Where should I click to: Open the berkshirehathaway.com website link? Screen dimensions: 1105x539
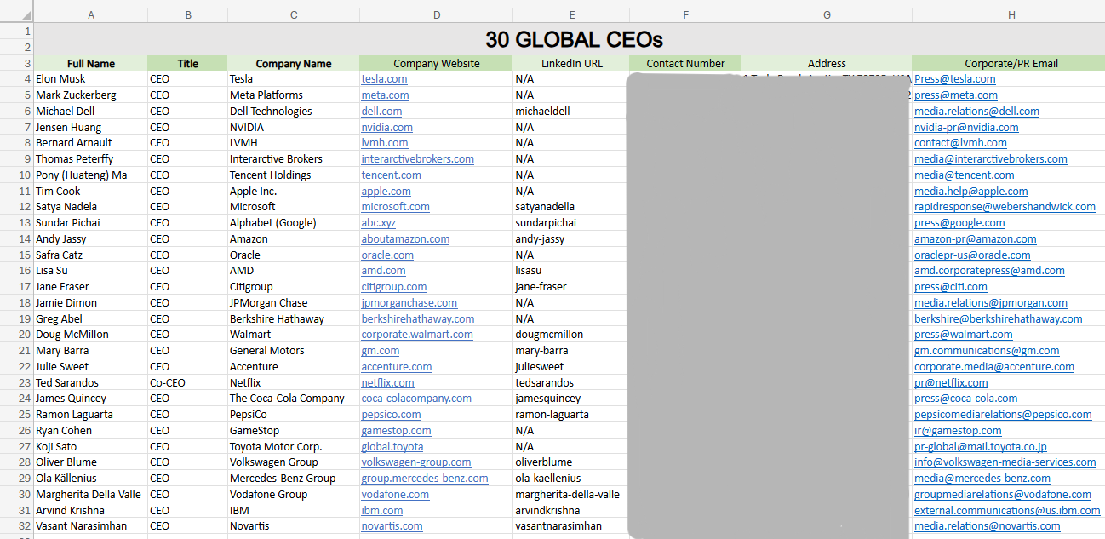[418, 318]
